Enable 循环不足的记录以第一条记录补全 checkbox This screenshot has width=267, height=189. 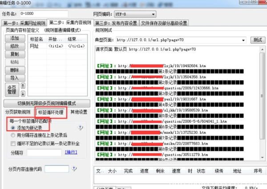click(13, 143)
